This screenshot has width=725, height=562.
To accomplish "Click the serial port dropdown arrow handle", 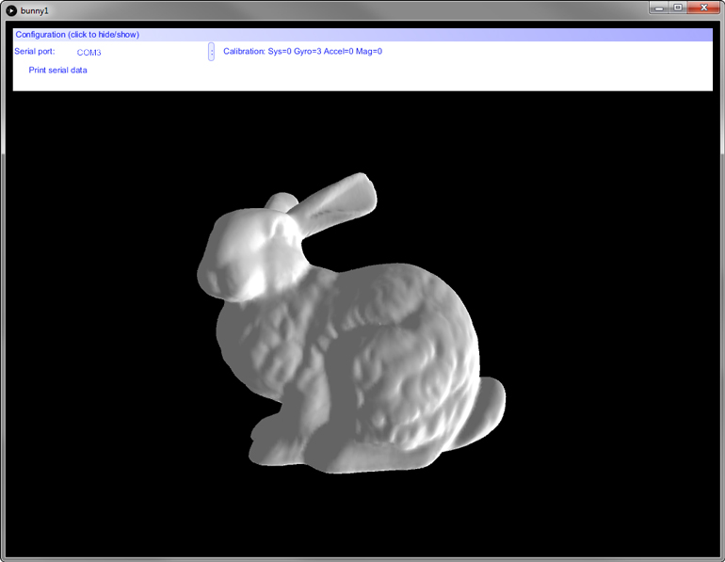I will pos(211,52).
